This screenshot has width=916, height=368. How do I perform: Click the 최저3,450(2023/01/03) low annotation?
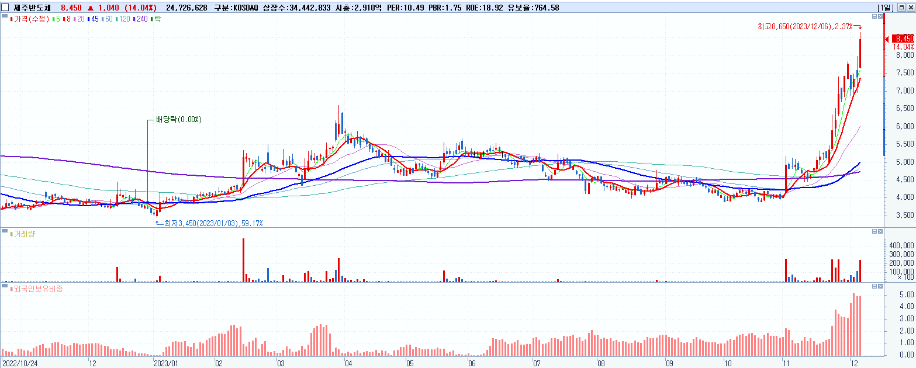(213, 223)
